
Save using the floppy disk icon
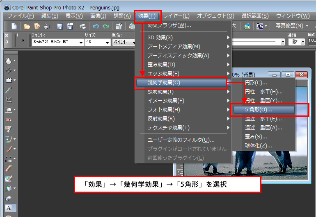point(60,26)
